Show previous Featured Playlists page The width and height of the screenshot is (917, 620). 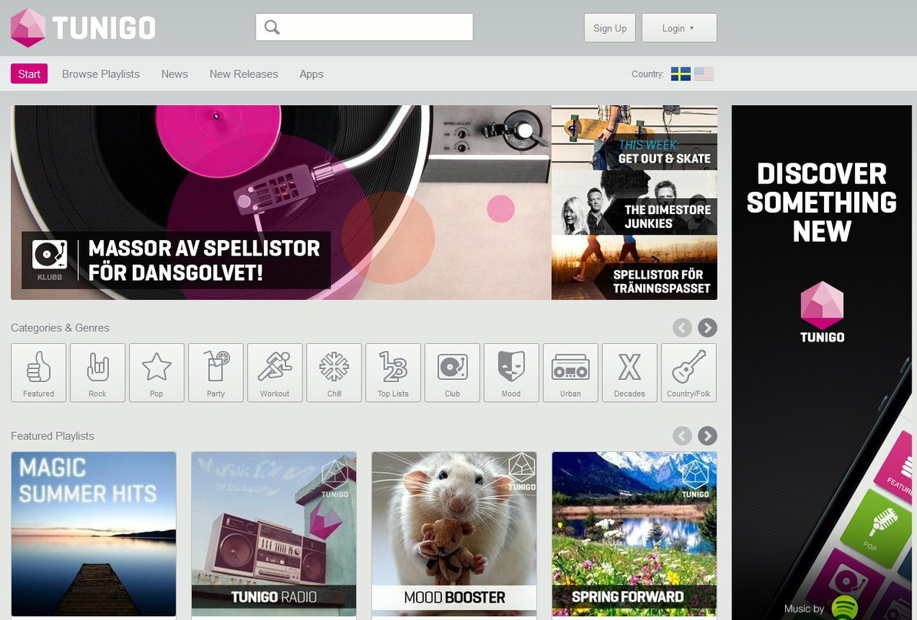click(x=682, y=436)
